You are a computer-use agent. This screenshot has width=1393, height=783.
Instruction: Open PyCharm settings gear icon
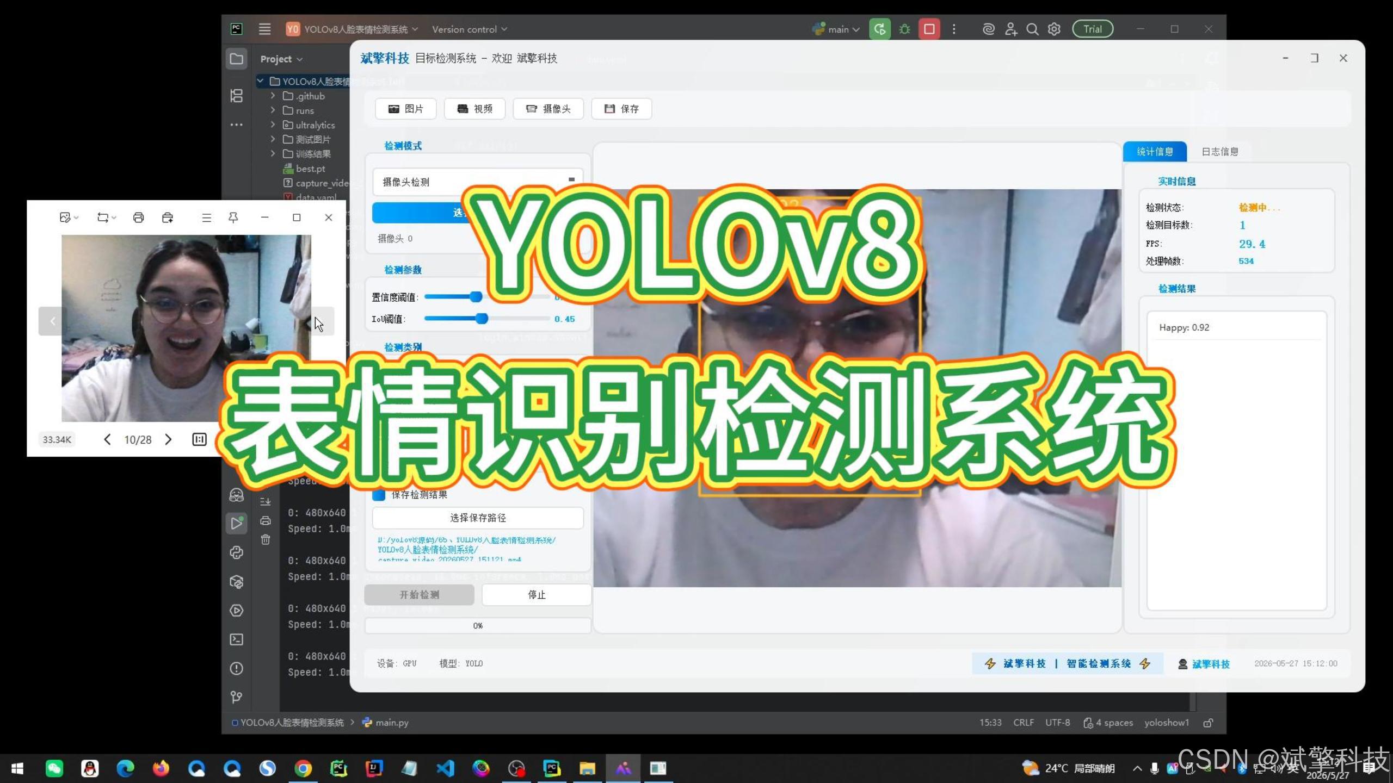coord(1054,29)
